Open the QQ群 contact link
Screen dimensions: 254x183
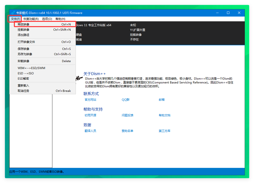click(x=126, y=100)
